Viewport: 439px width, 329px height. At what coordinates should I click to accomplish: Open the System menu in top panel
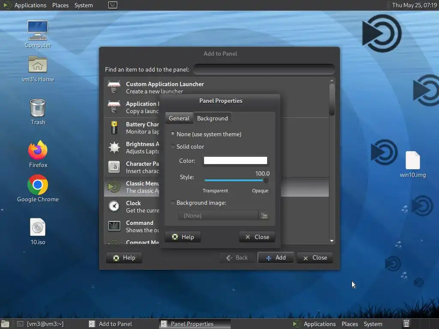tap(84, 5)
